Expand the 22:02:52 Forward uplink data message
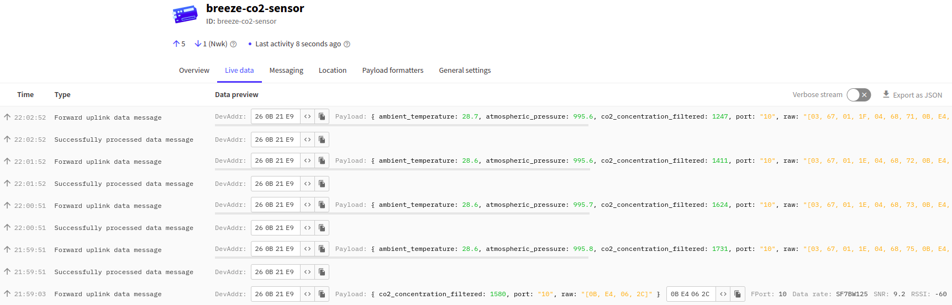952x305 pixels. pos(108,117)
